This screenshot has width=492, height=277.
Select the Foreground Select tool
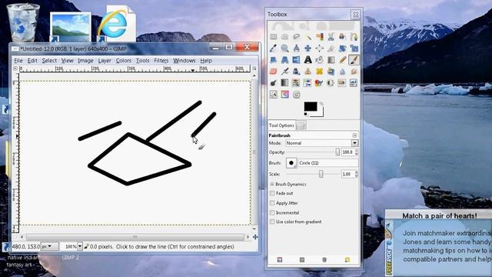(342, 37)
